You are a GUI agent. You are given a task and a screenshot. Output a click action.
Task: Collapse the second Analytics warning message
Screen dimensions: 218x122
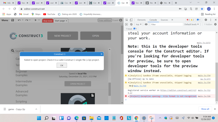(128, 83)
